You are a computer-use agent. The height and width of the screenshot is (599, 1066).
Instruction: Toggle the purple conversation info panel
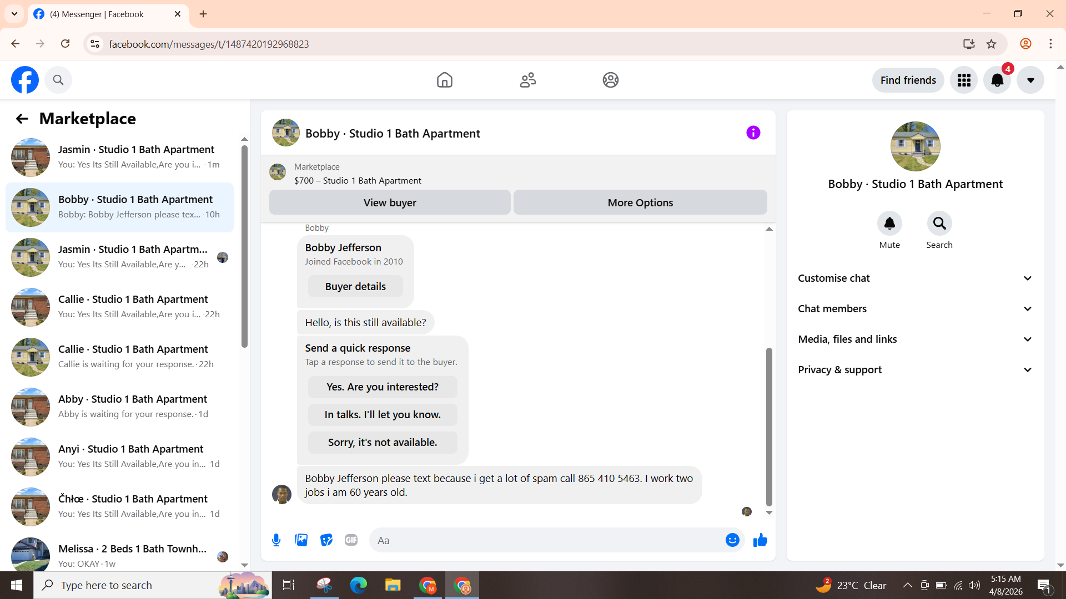753,133
